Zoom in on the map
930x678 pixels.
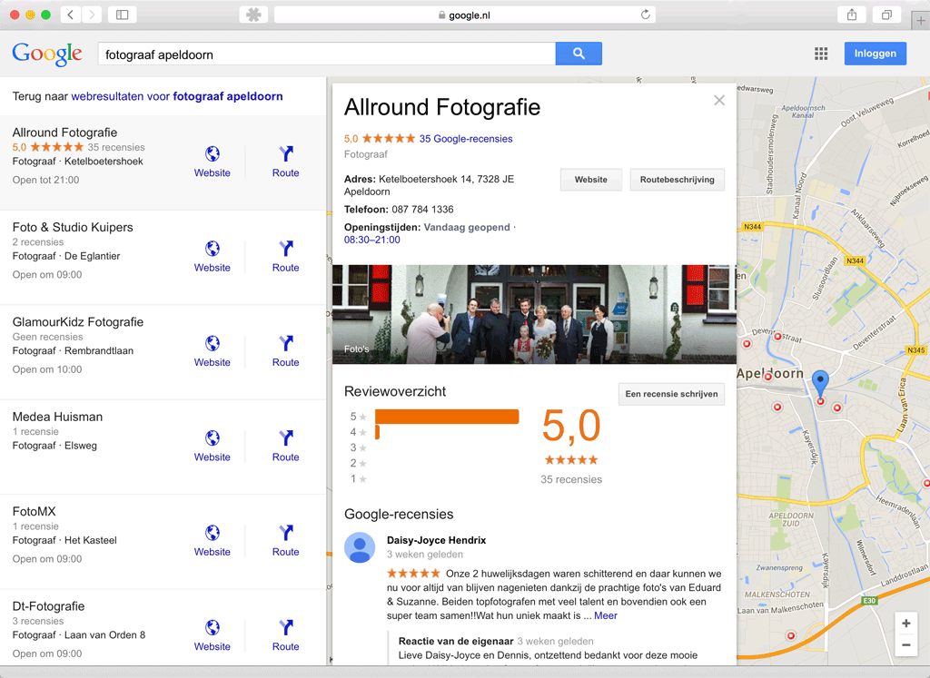tap(905, 624)
